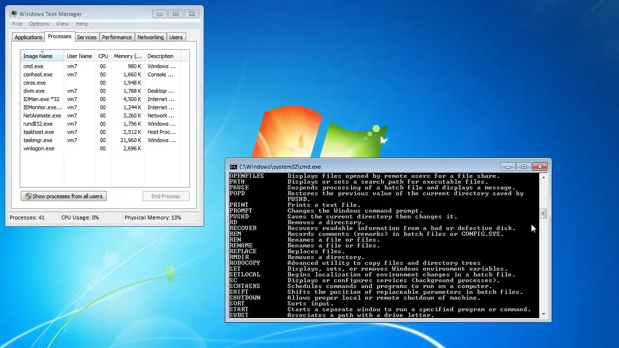Screen dimensions: 619x348
Task: Go to the Performance tab
Action: tap(117, 37)
